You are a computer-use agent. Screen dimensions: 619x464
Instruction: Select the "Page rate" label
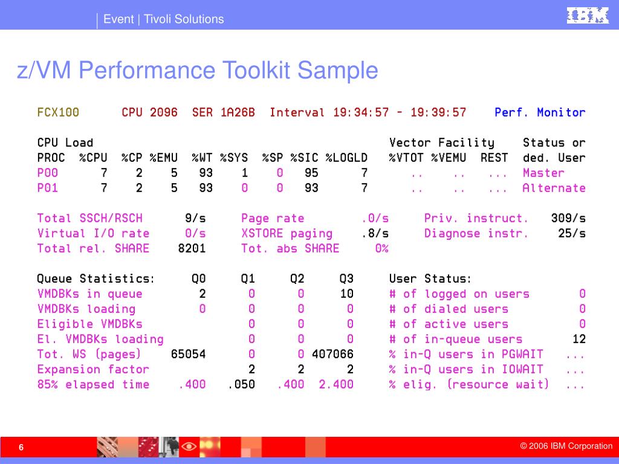click(x=273, y=218)
